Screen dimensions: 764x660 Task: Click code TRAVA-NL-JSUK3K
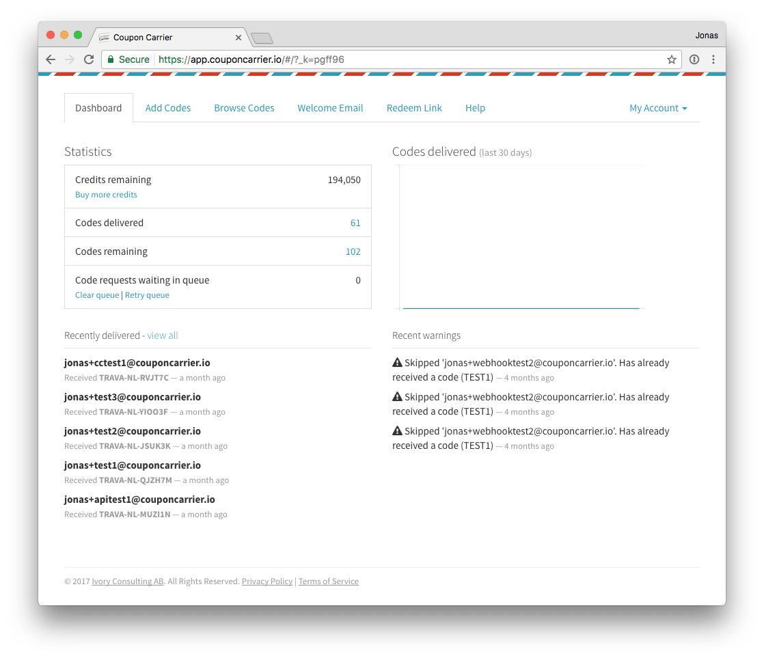[135, 445]
